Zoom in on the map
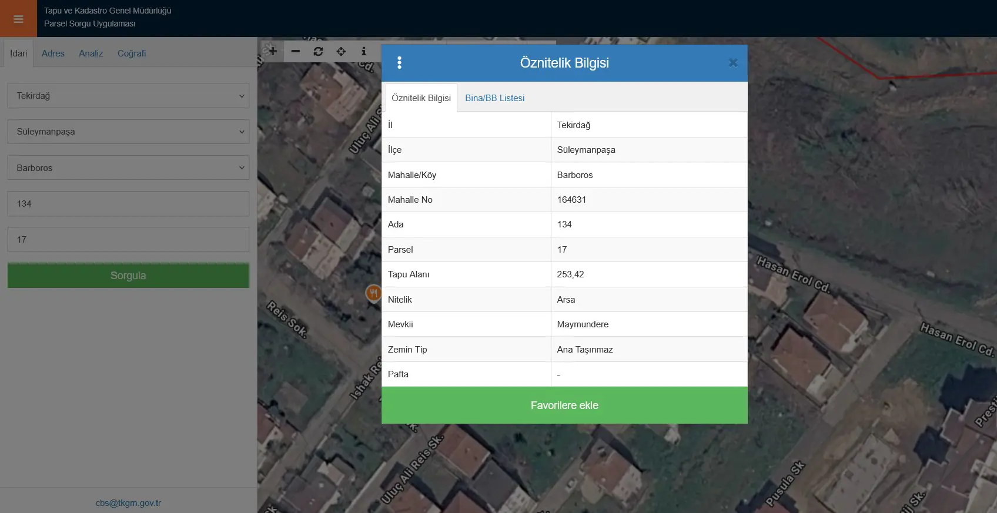997x513 pixels. point(273,51)
